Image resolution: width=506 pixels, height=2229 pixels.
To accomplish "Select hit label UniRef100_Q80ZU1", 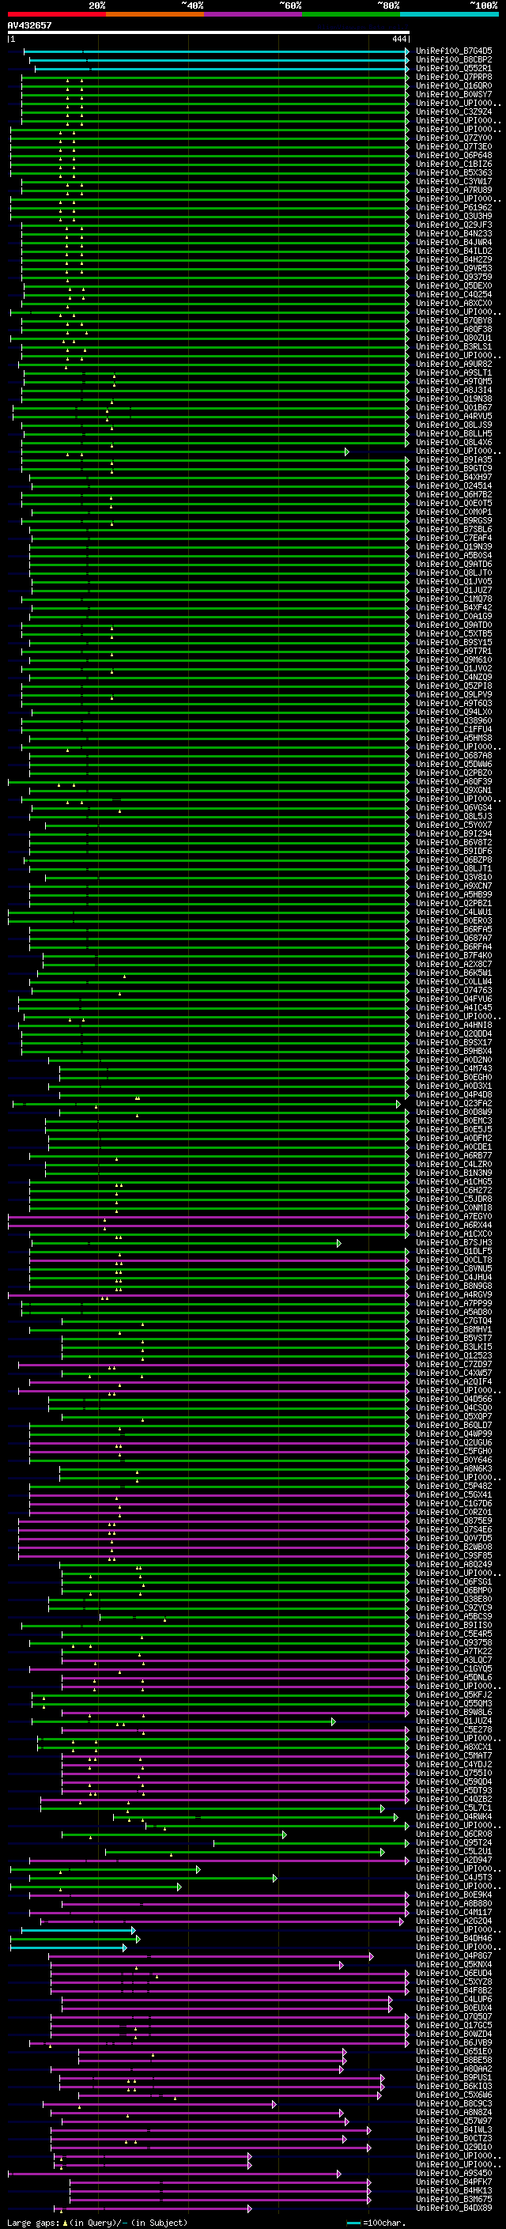I will [x=454, y=338].
